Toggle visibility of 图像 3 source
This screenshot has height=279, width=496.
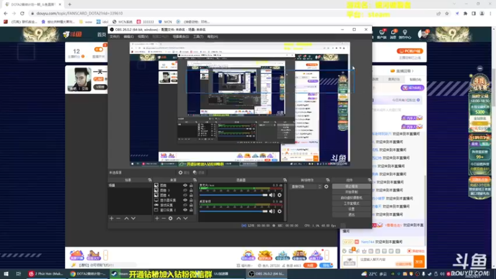point(185,190)
